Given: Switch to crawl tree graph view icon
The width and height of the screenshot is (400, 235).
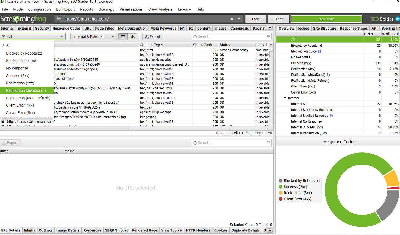Looking at the screenshot, I should (x=133, y=36).
